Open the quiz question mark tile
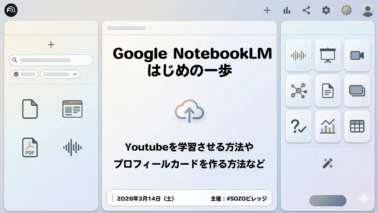Screen dimensions: 378x213 pyautogui.click(x=298, y=126)
